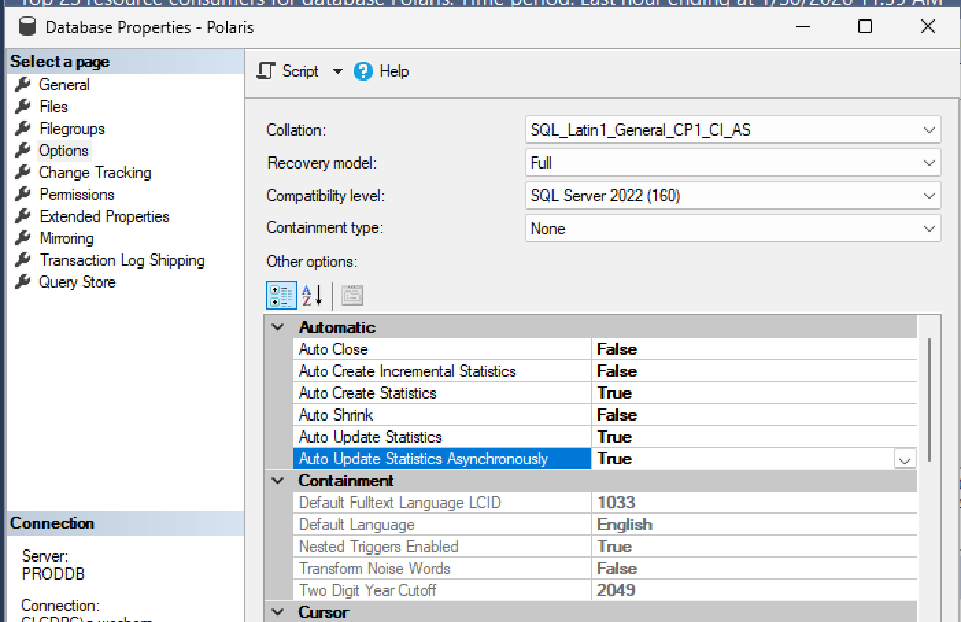Go to the Change Tracking page

(95, 173)
